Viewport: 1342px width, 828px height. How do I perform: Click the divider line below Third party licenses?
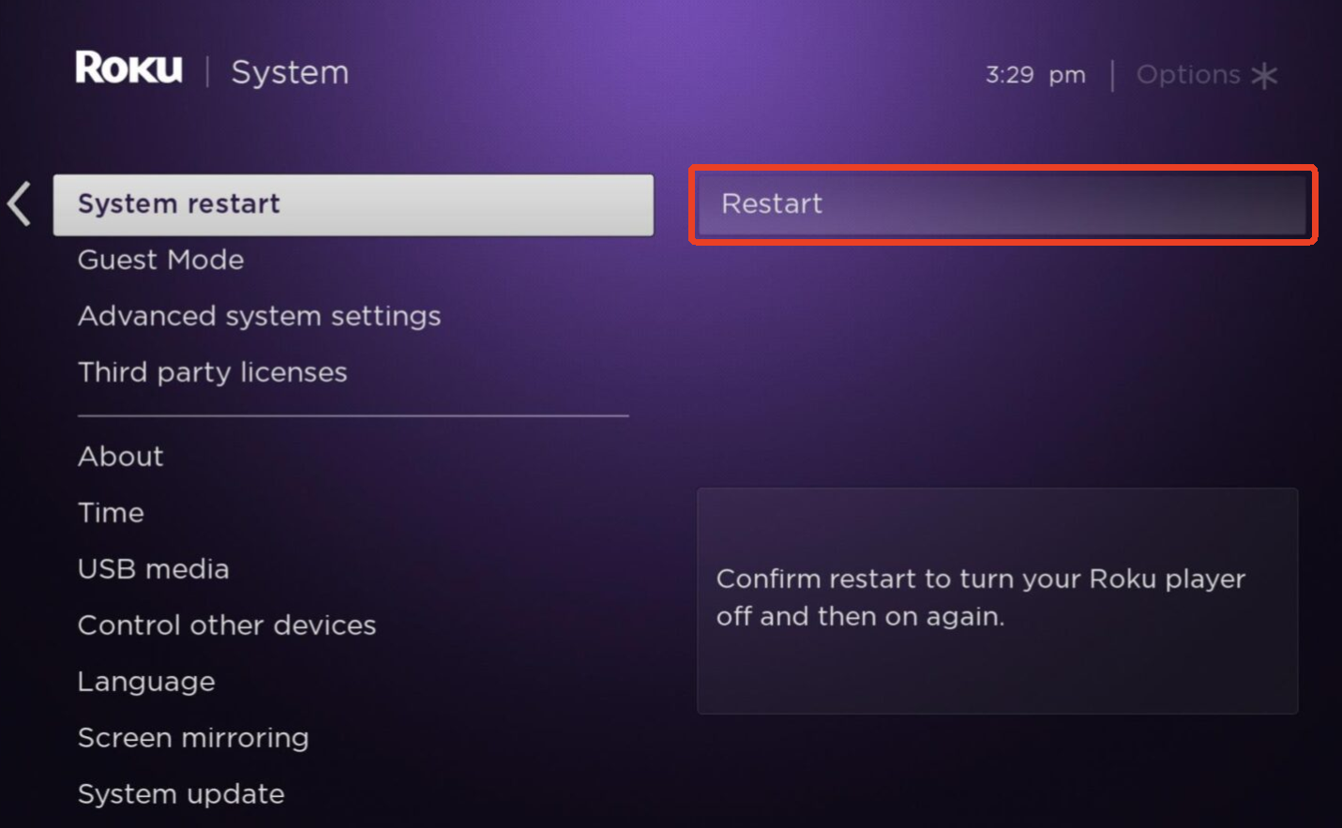354,415
